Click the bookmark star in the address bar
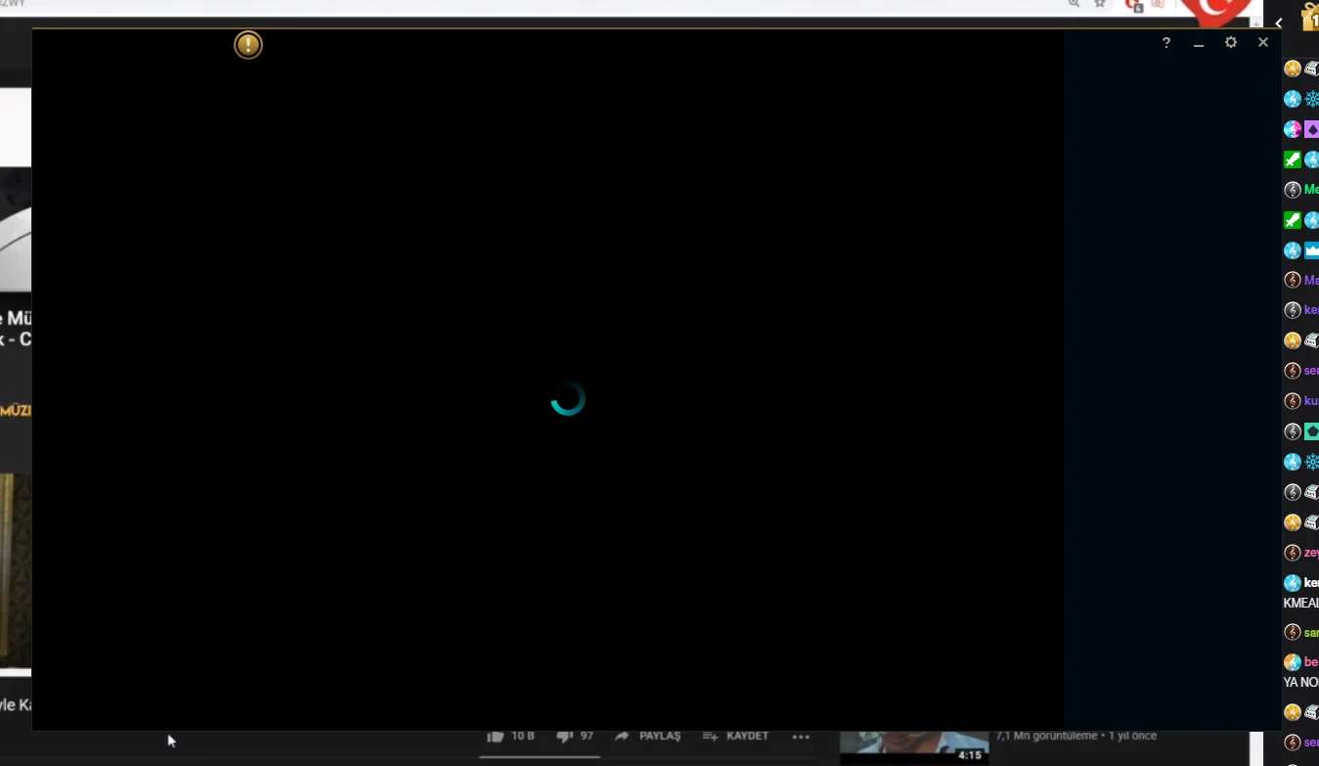 point(1099,4)
